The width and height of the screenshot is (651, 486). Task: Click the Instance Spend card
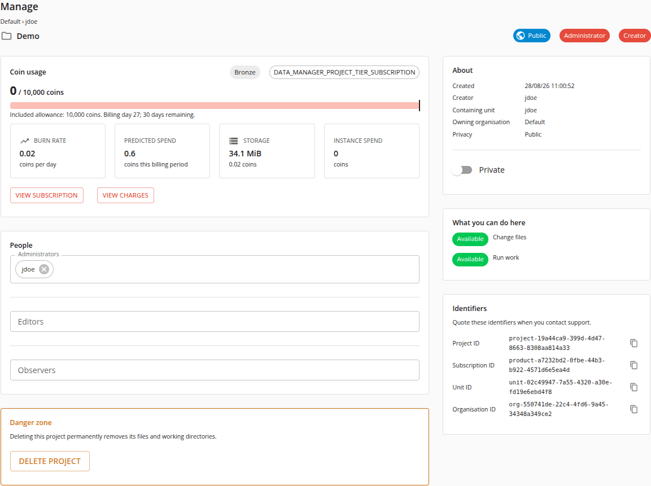click(372, 151)
